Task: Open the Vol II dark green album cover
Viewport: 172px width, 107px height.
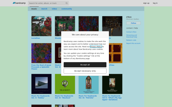Action: click(x=112, y=84)
